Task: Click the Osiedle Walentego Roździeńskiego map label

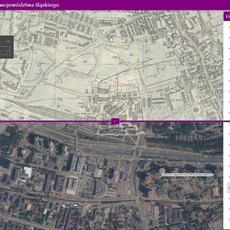Action: pyautogui.click(x=187, y=175)
